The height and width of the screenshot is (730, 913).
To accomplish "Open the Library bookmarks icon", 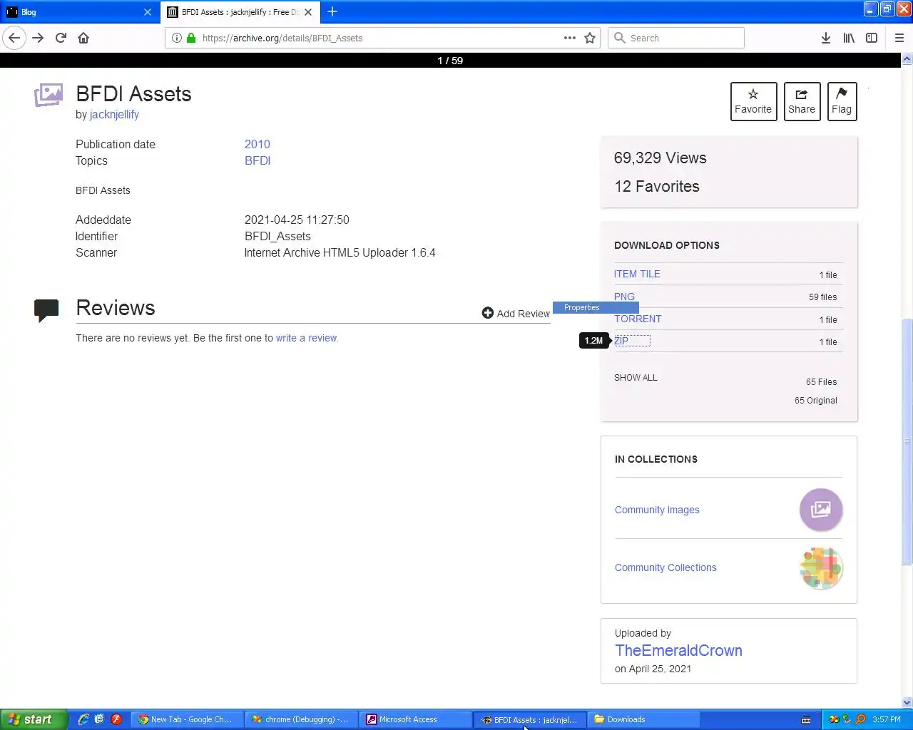I will pyautogui.click(x=849, y=38).
